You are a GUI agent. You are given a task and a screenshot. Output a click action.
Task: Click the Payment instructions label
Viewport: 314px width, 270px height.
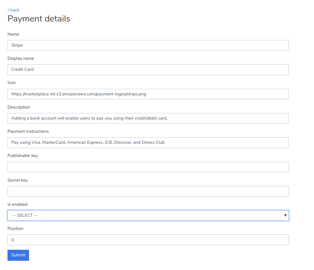pyautogui.click(x=28, y=131)
